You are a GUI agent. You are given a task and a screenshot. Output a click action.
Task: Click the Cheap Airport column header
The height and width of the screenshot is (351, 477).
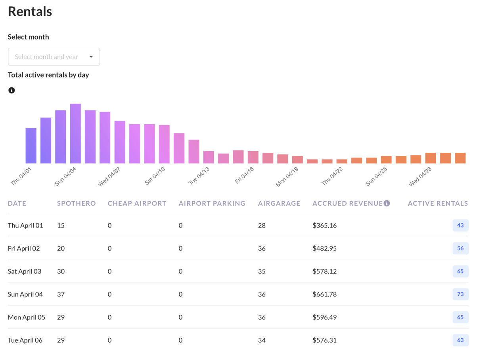[x=137, y=203]
